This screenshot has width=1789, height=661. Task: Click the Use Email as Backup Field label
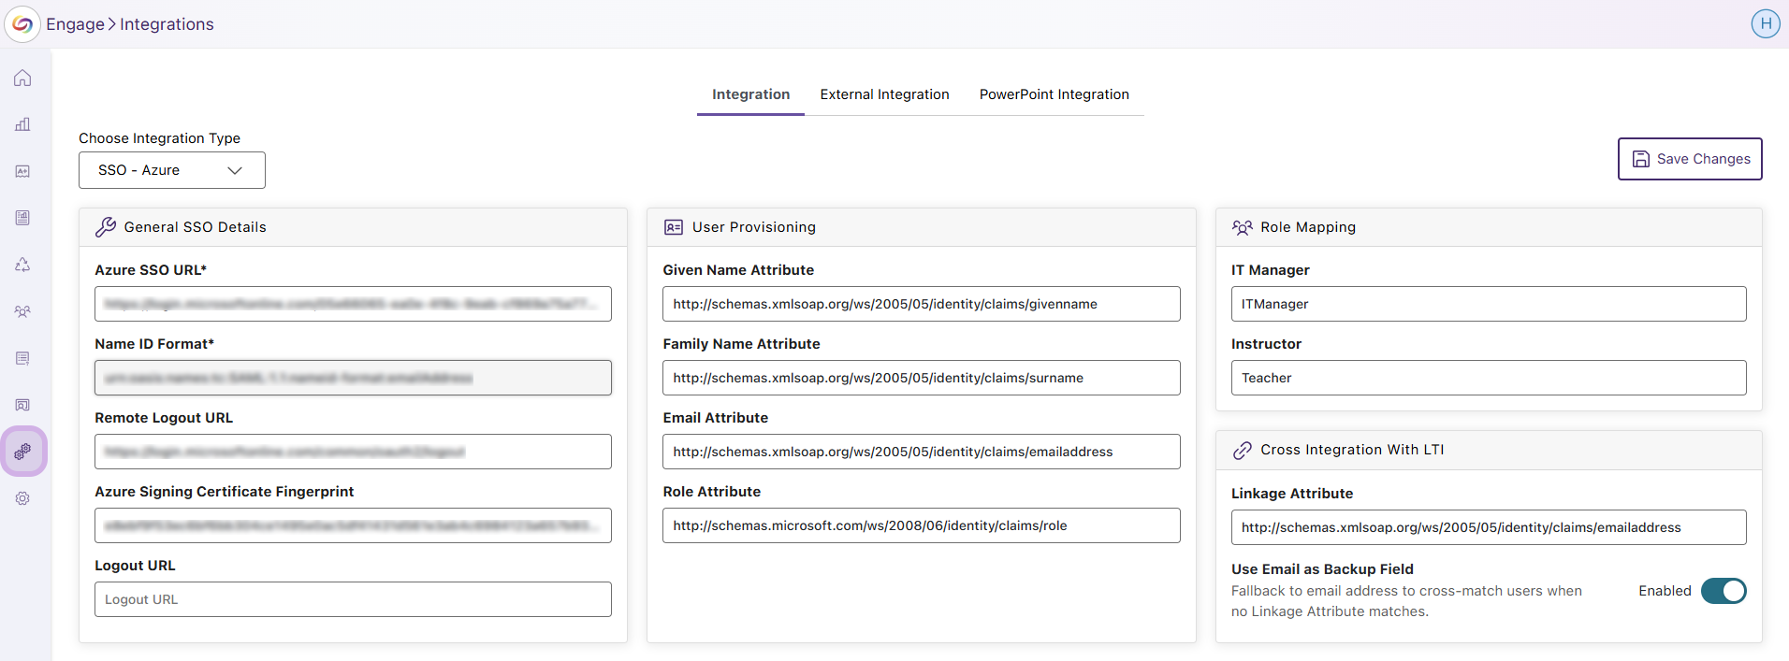1322,569
